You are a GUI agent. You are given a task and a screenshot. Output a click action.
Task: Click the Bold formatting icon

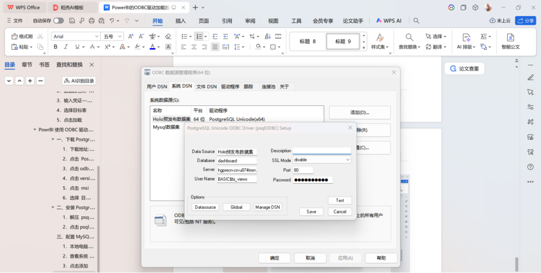56,47
